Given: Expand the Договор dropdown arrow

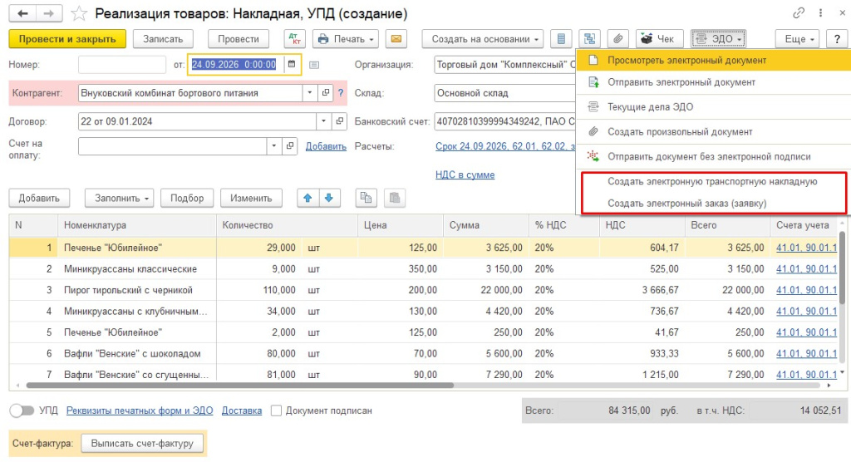Looking at the screenshot, I should click(324, 121).
